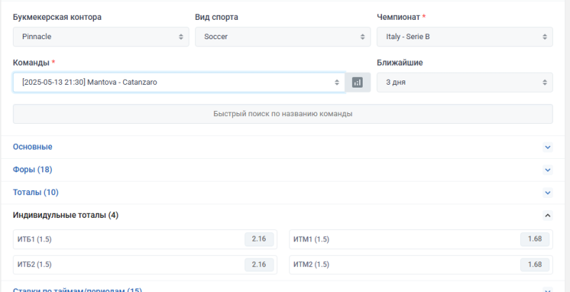Image resolution: width=570 pixels, height=292 pixels.
Task: Click chevron icon on Тоталы row
Action: point(547,193)
